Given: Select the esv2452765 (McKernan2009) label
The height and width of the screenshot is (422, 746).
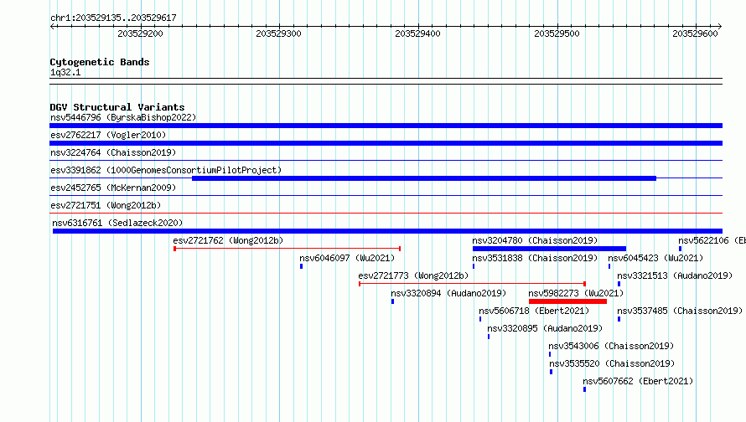Looking at the screenshot, I should point(113,188).
